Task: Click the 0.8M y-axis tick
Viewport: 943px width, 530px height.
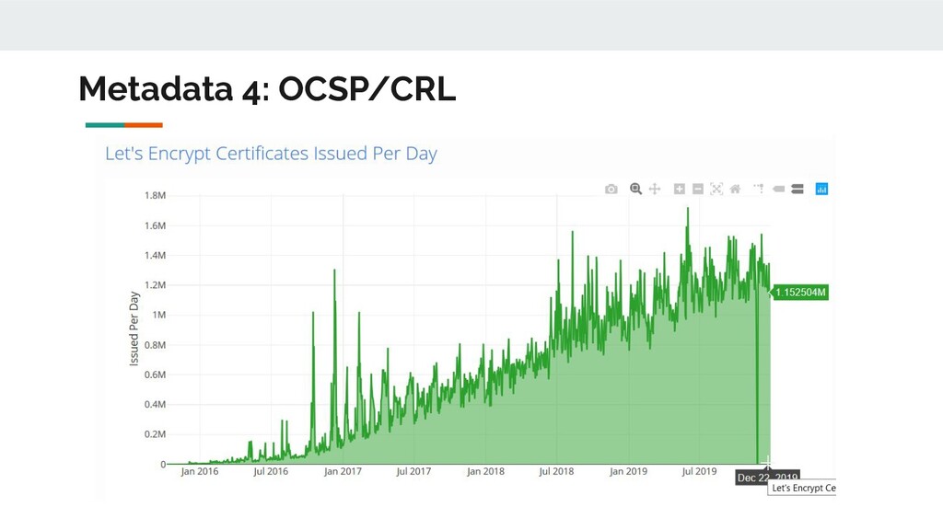Action: tap(155, 345)
